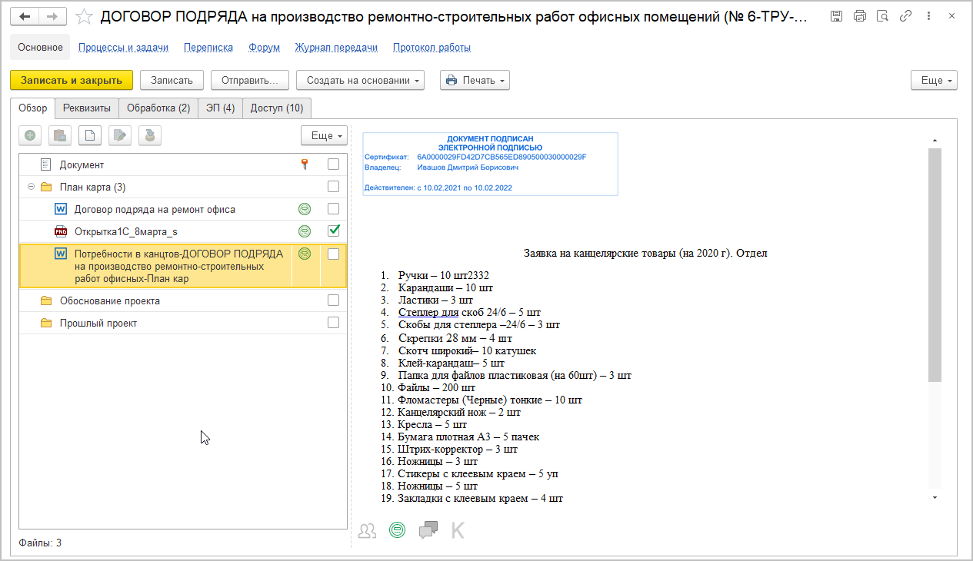
Task: Click the preview vertical scrollbar thumb
Action: point(935,265)
